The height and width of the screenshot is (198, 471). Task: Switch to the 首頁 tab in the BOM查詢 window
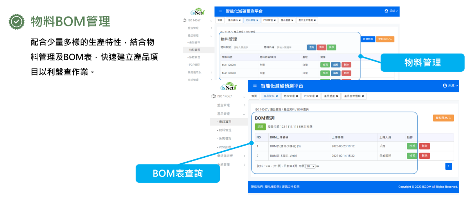coord(254,96)
